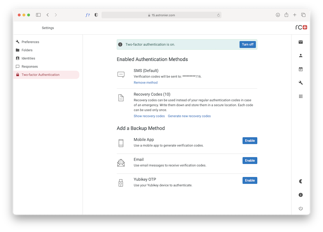Show tab overview
The image size is (323, 232).
coord(303,15)
